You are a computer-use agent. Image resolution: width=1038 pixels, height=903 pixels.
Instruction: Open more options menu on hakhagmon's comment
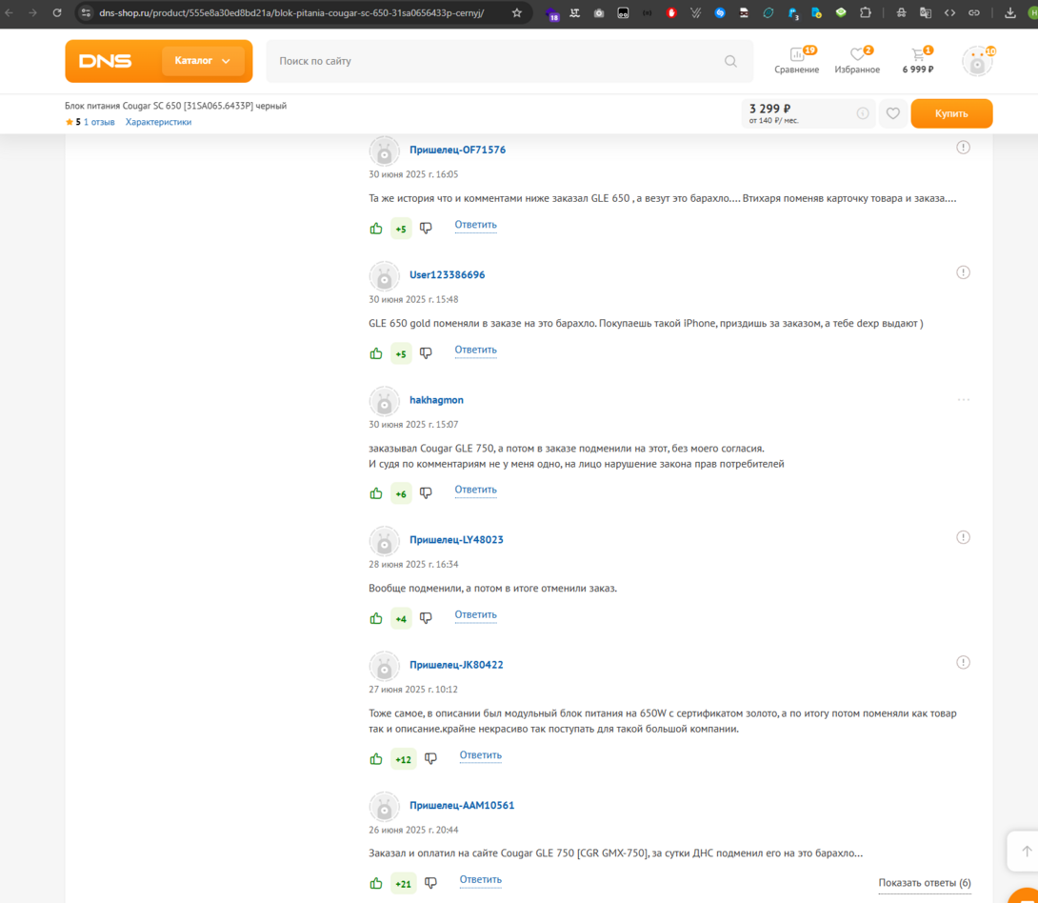click(963, 400)
